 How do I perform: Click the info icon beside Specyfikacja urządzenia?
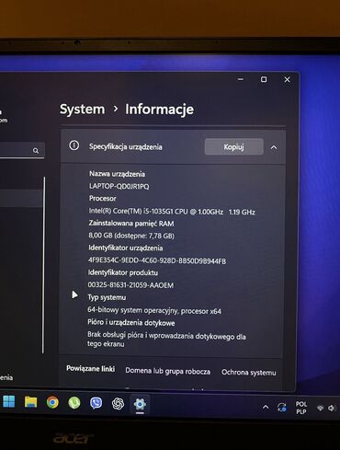pos(74,145)
